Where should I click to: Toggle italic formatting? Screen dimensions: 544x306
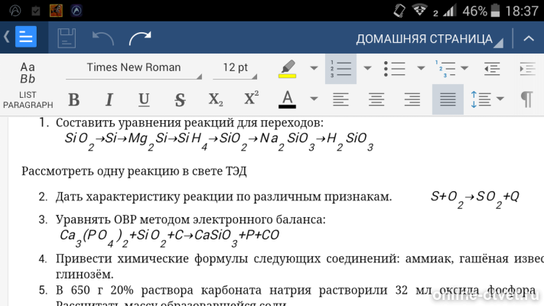(x=109, y=99)
